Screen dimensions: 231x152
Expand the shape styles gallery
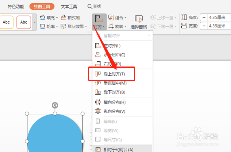35,22
